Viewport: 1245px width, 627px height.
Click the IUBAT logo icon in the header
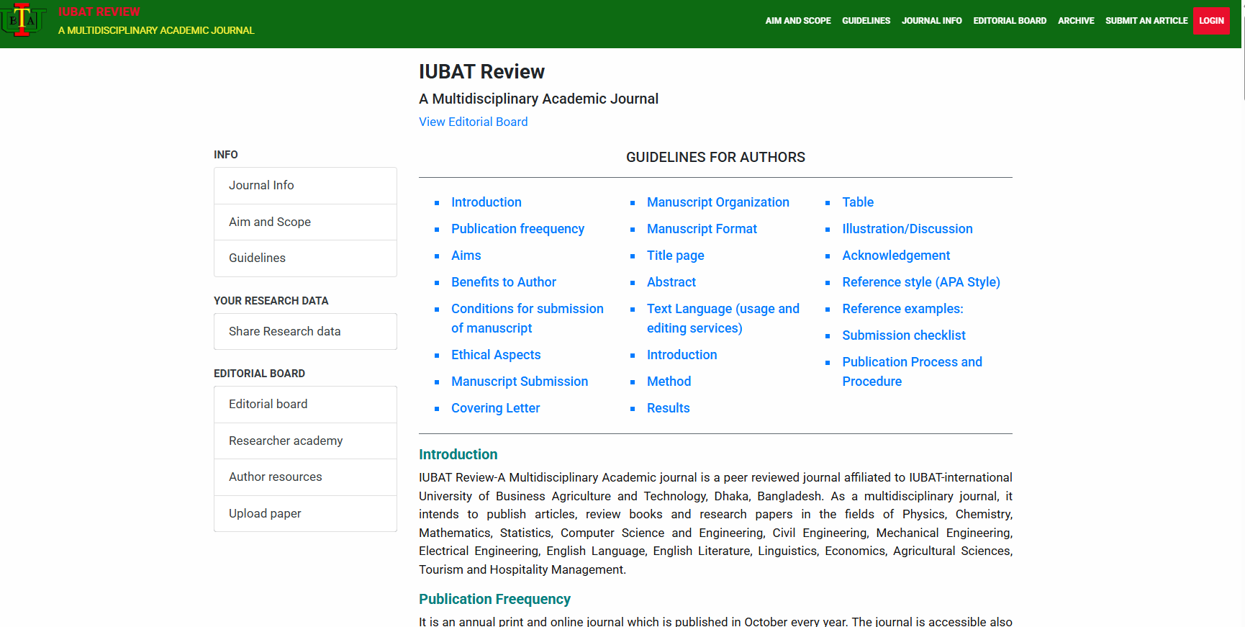click(23, 20)
